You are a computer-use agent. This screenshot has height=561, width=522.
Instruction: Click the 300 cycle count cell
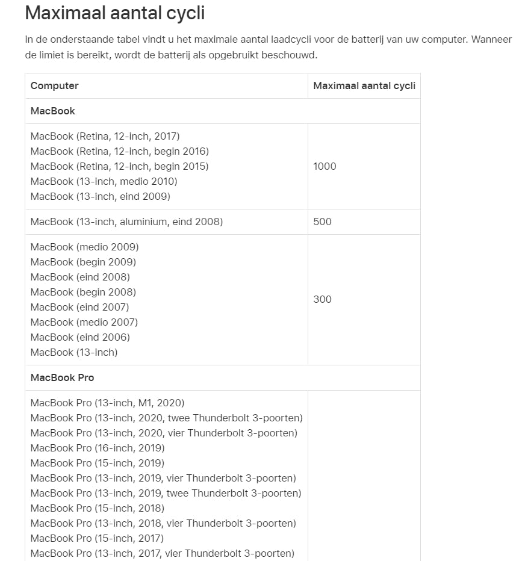[322, 299]
